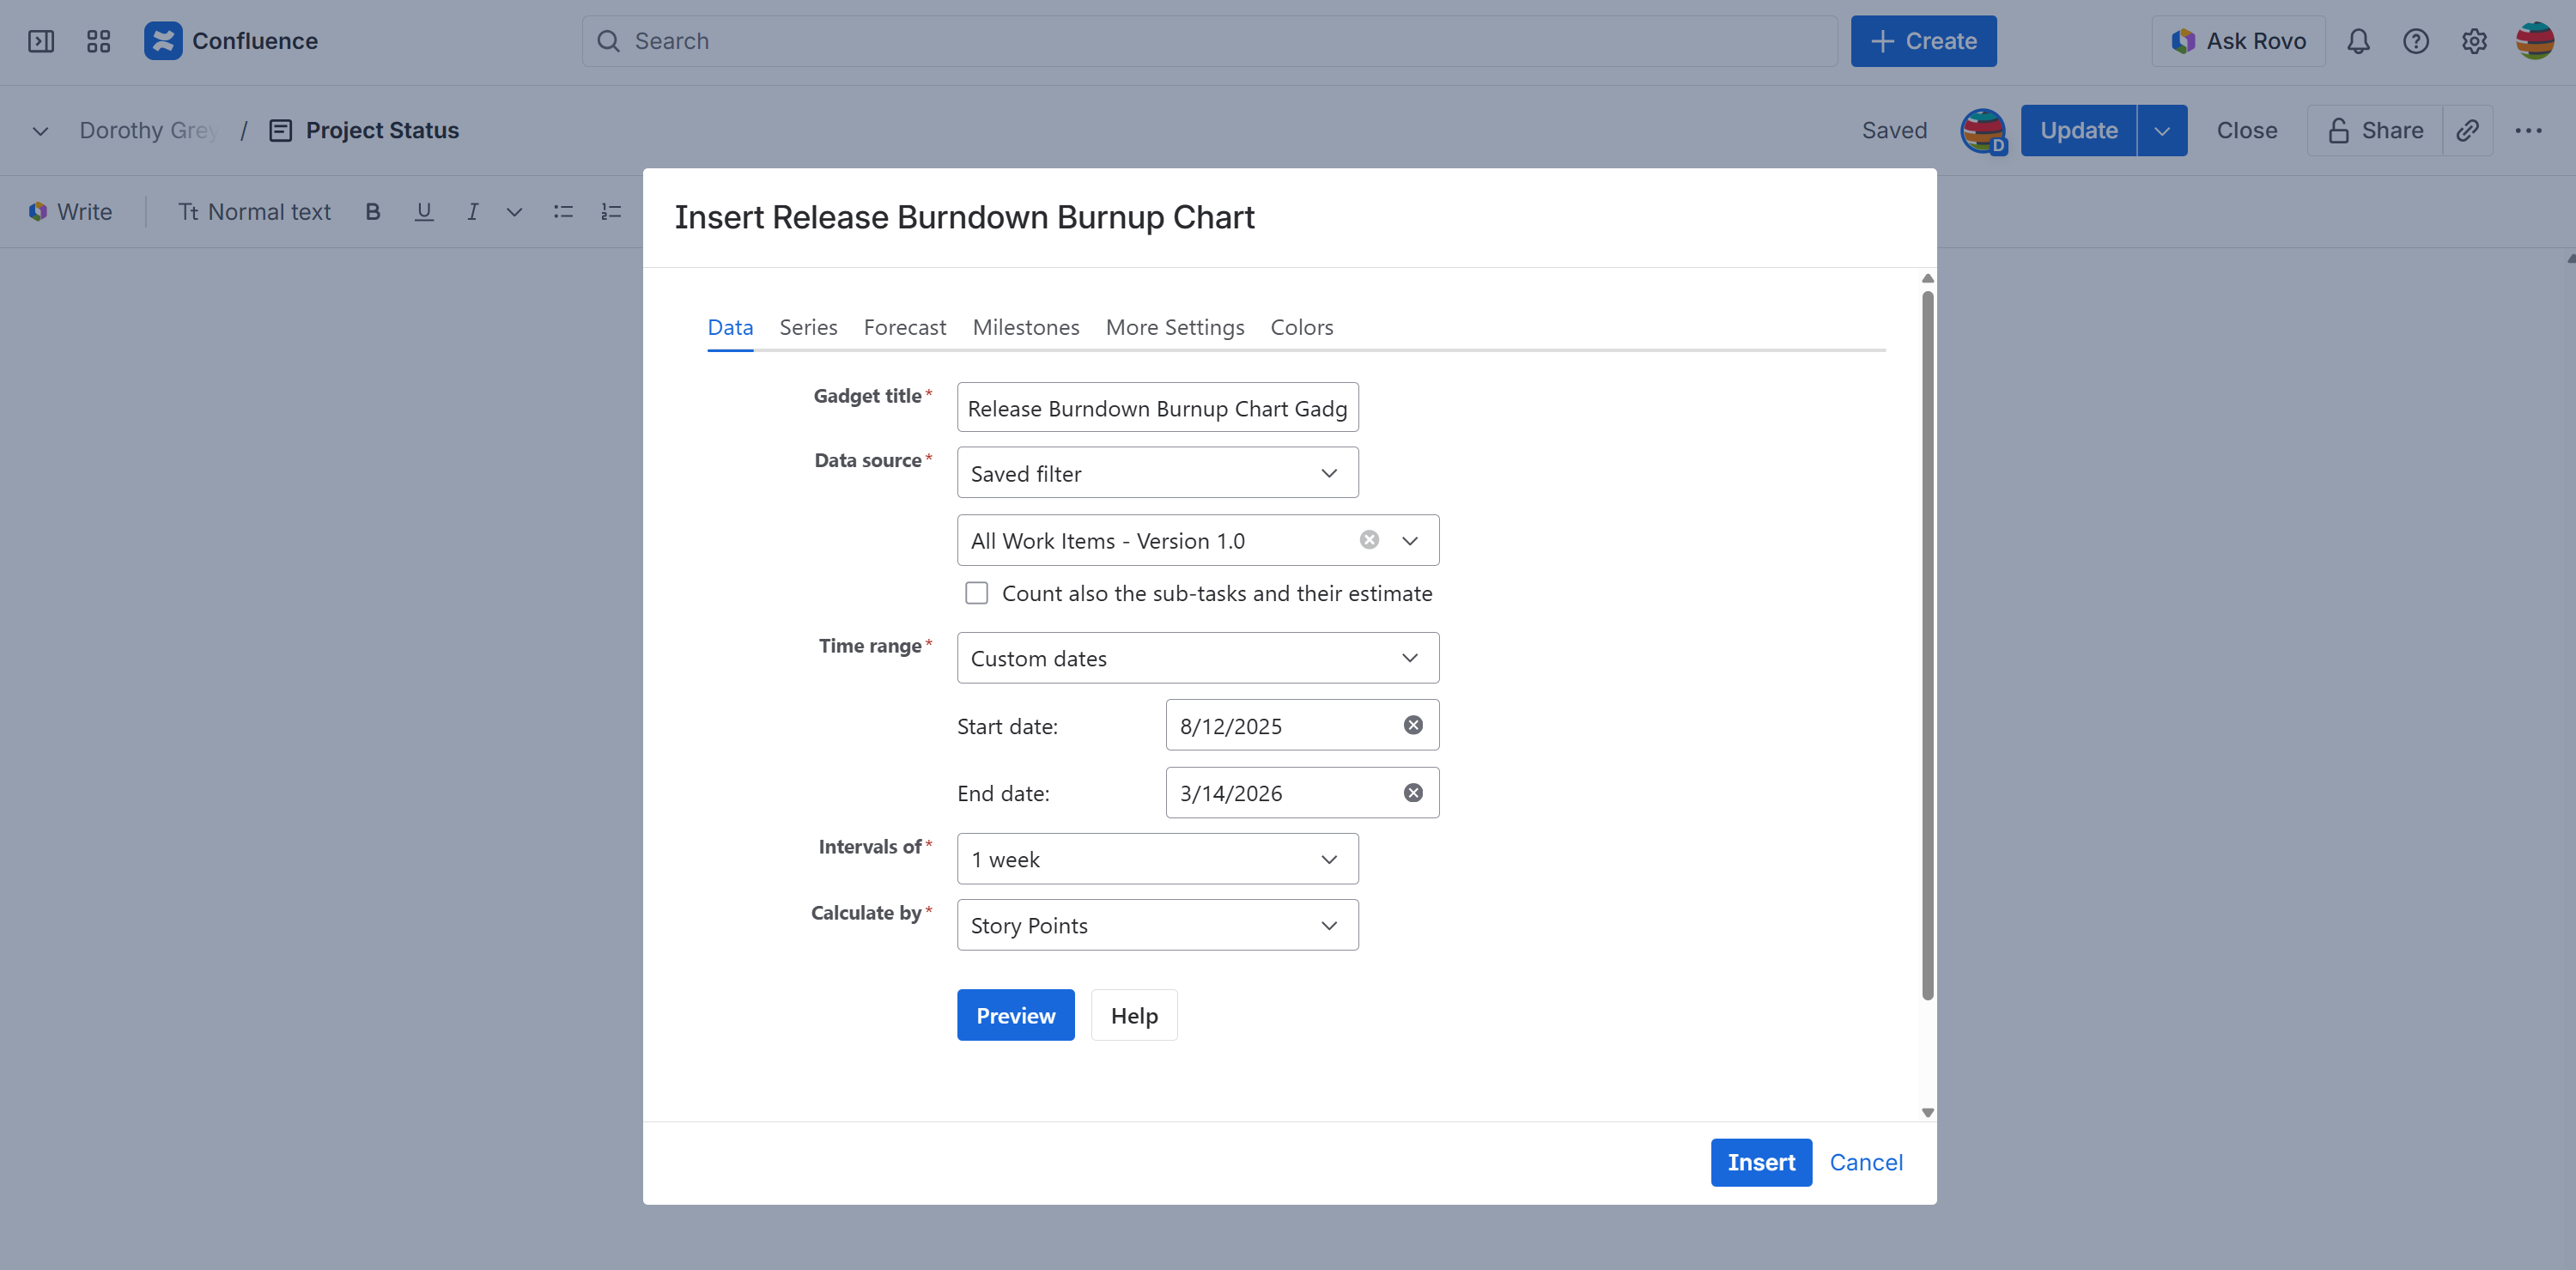Click the Start date field
2576x1270 pixels.
pyautogui.click(x=1302, y=725)
